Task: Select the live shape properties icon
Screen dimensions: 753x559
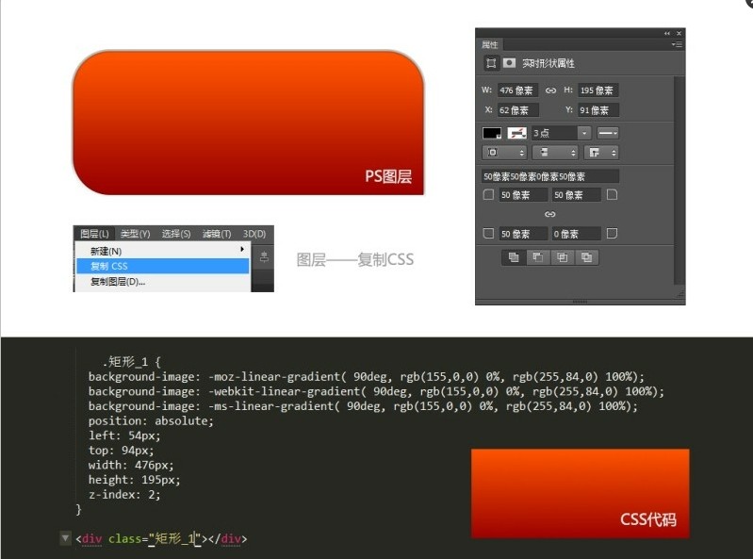Action: click(491, 63)
